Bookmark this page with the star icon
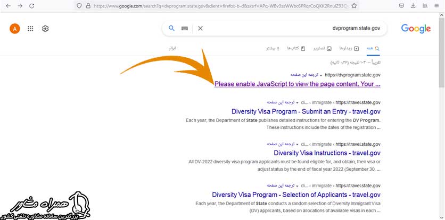This screenshot has height=220, width=445. tap(355, 6)
